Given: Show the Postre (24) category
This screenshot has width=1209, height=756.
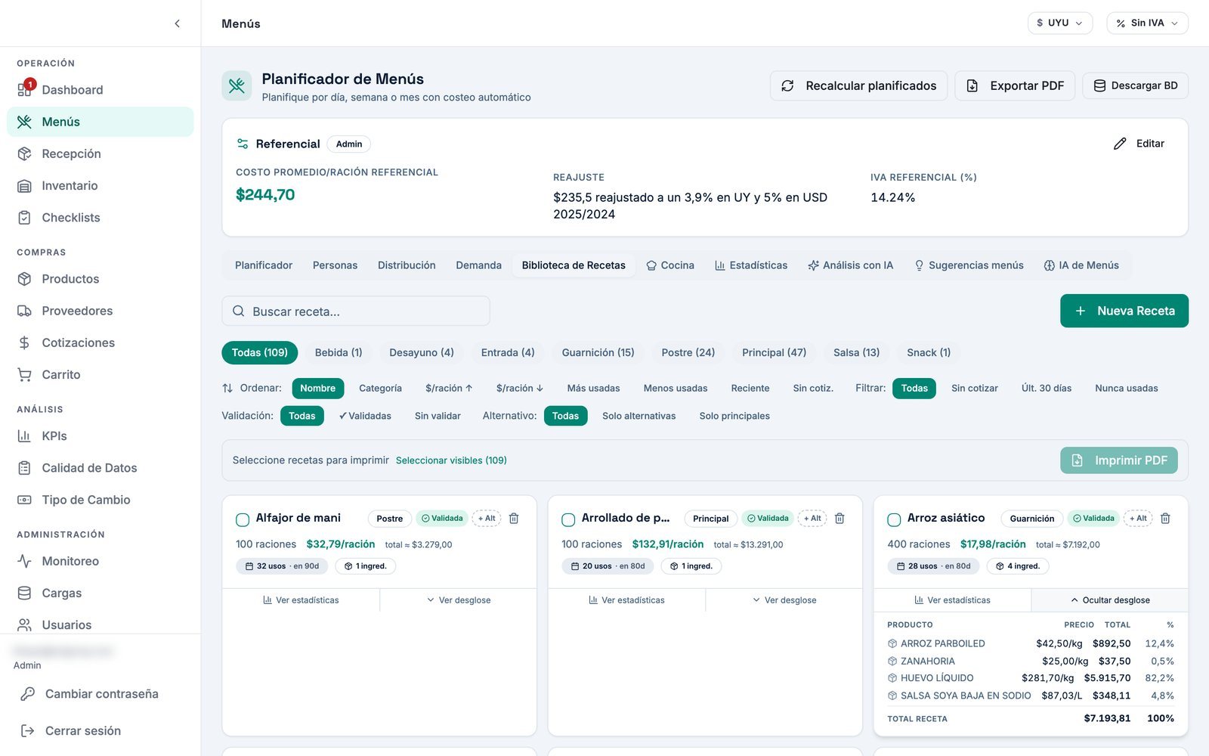Looking at the screenshot, I should pyautogui.click(x=688, y=352).
